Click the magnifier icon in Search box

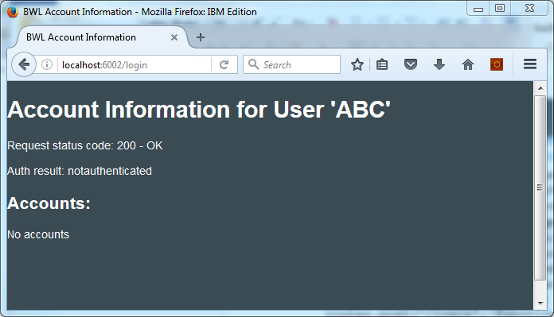[x=253, y=64]
